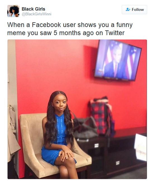Screen dimensions: 155x181
Task: Open the Black Girls profile avatar
Action: [x=13, y=11]
